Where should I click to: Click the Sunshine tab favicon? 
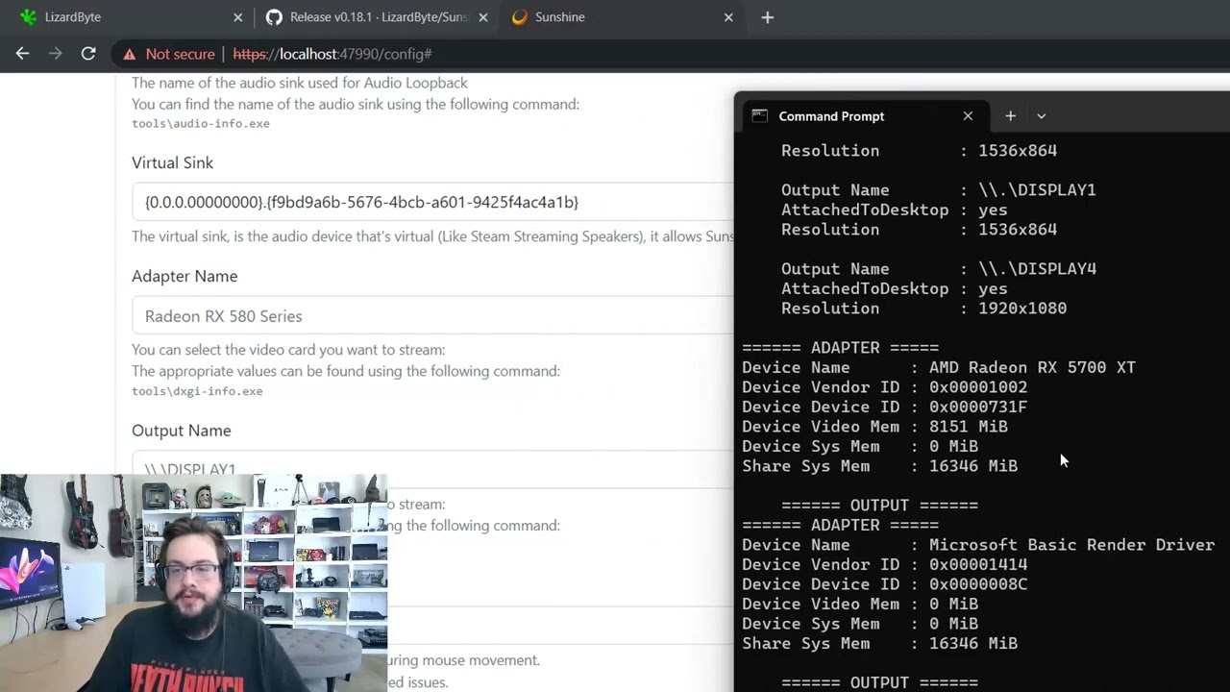coord(520,17)
